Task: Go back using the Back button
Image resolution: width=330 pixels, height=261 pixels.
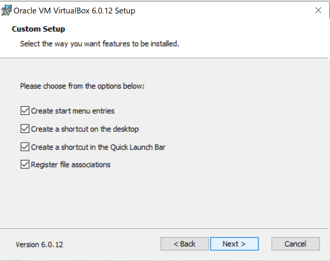Action: tap(184, 244)
